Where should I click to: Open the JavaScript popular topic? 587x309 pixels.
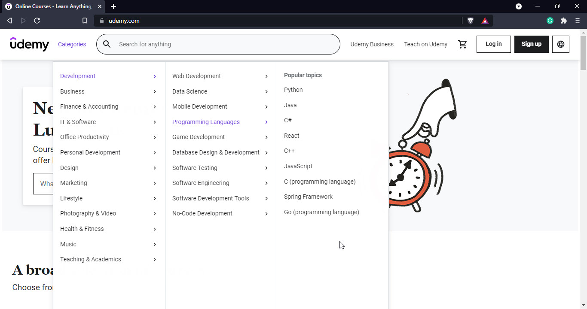[x=298, y=166]
